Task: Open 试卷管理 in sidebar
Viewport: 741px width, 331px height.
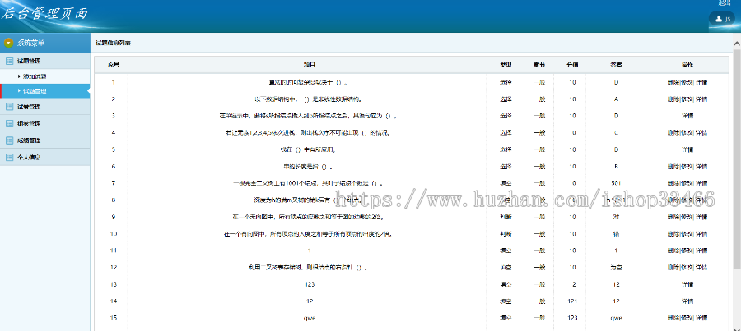Action: 45,107
